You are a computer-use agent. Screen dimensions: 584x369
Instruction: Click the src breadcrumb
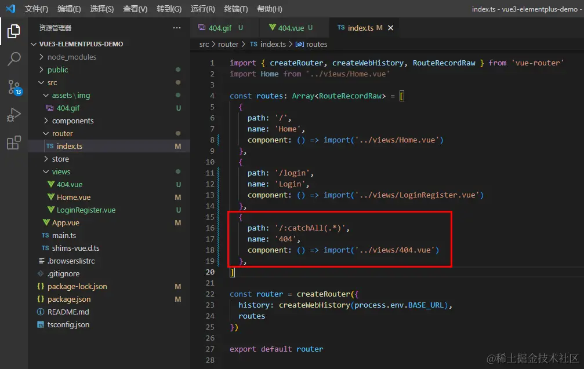(x=204, y=44)
